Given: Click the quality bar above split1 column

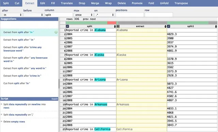Looking at the screenshot, I should tap(192, 23).
